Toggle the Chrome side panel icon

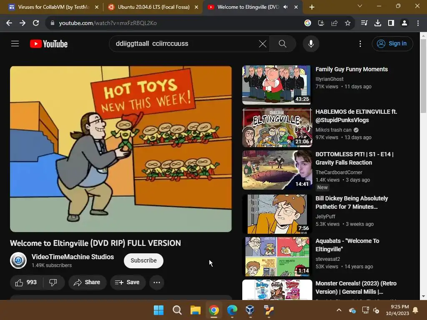point(391,23)
